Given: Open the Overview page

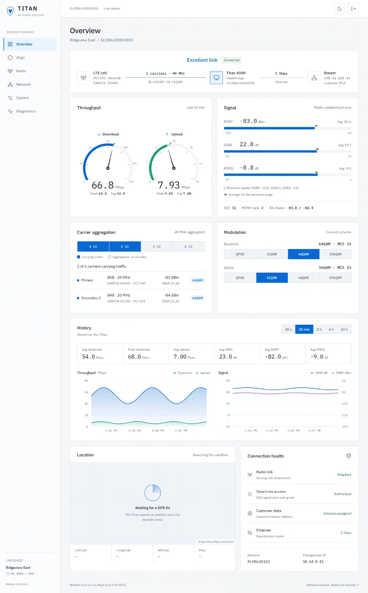Looking at the screenshot, I should 30,44.
